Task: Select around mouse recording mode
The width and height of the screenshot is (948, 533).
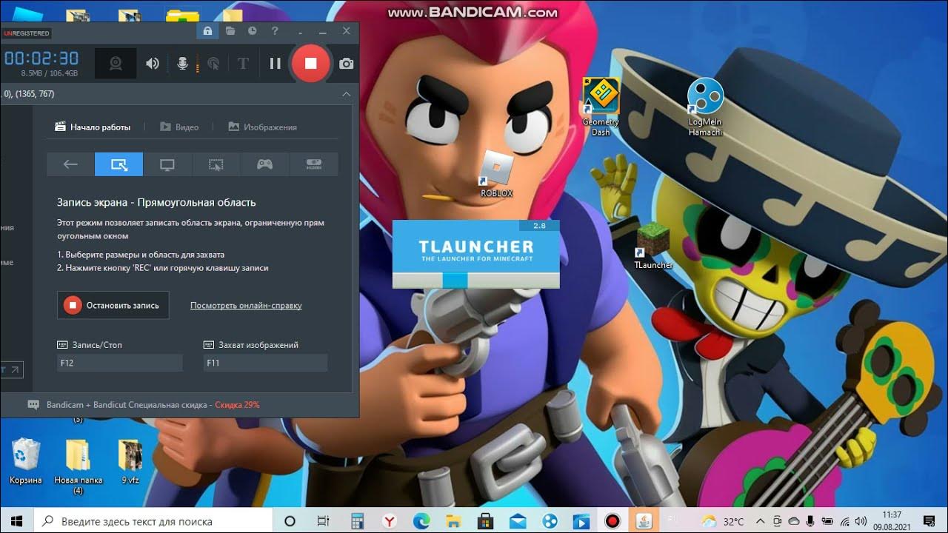Action: tap(216, 164)
